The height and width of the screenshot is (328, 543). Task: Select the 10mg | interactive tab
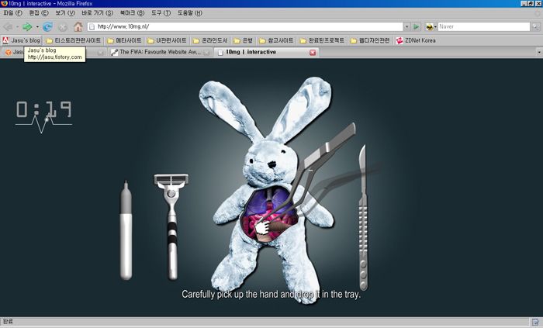click(265, 52)
